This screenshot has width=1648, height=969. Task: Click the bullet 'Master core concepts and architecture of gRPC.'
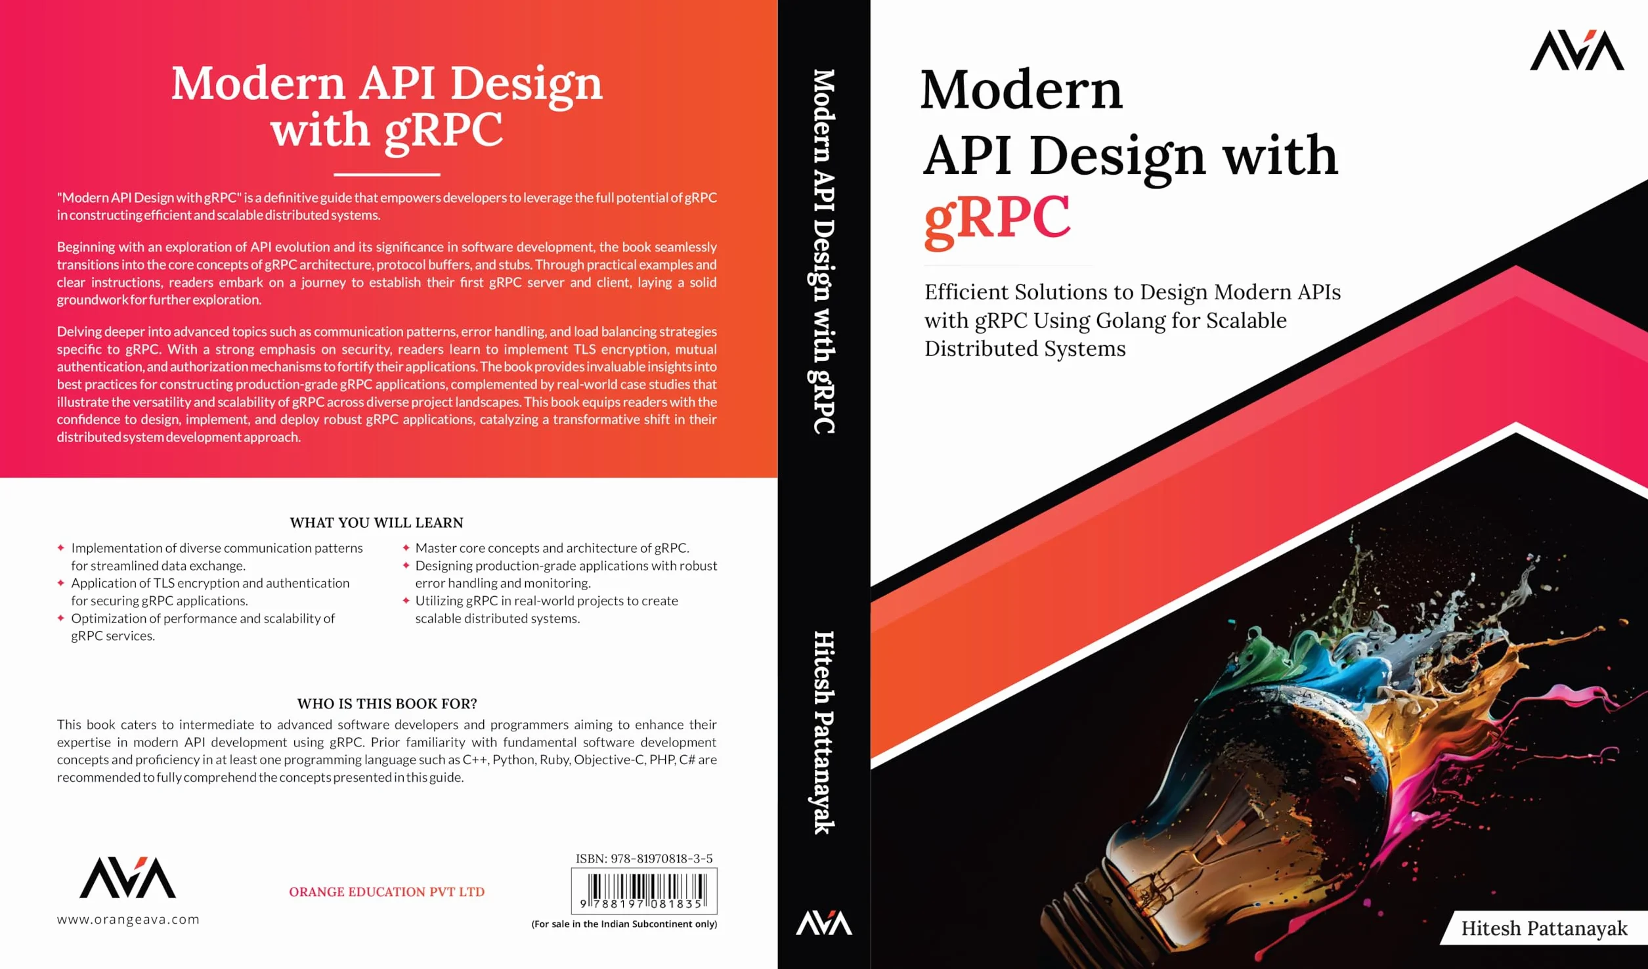(x=552, y=548)
